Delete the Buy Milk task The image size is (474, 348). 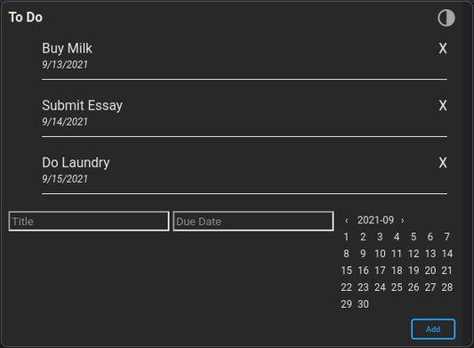point(443,48)
